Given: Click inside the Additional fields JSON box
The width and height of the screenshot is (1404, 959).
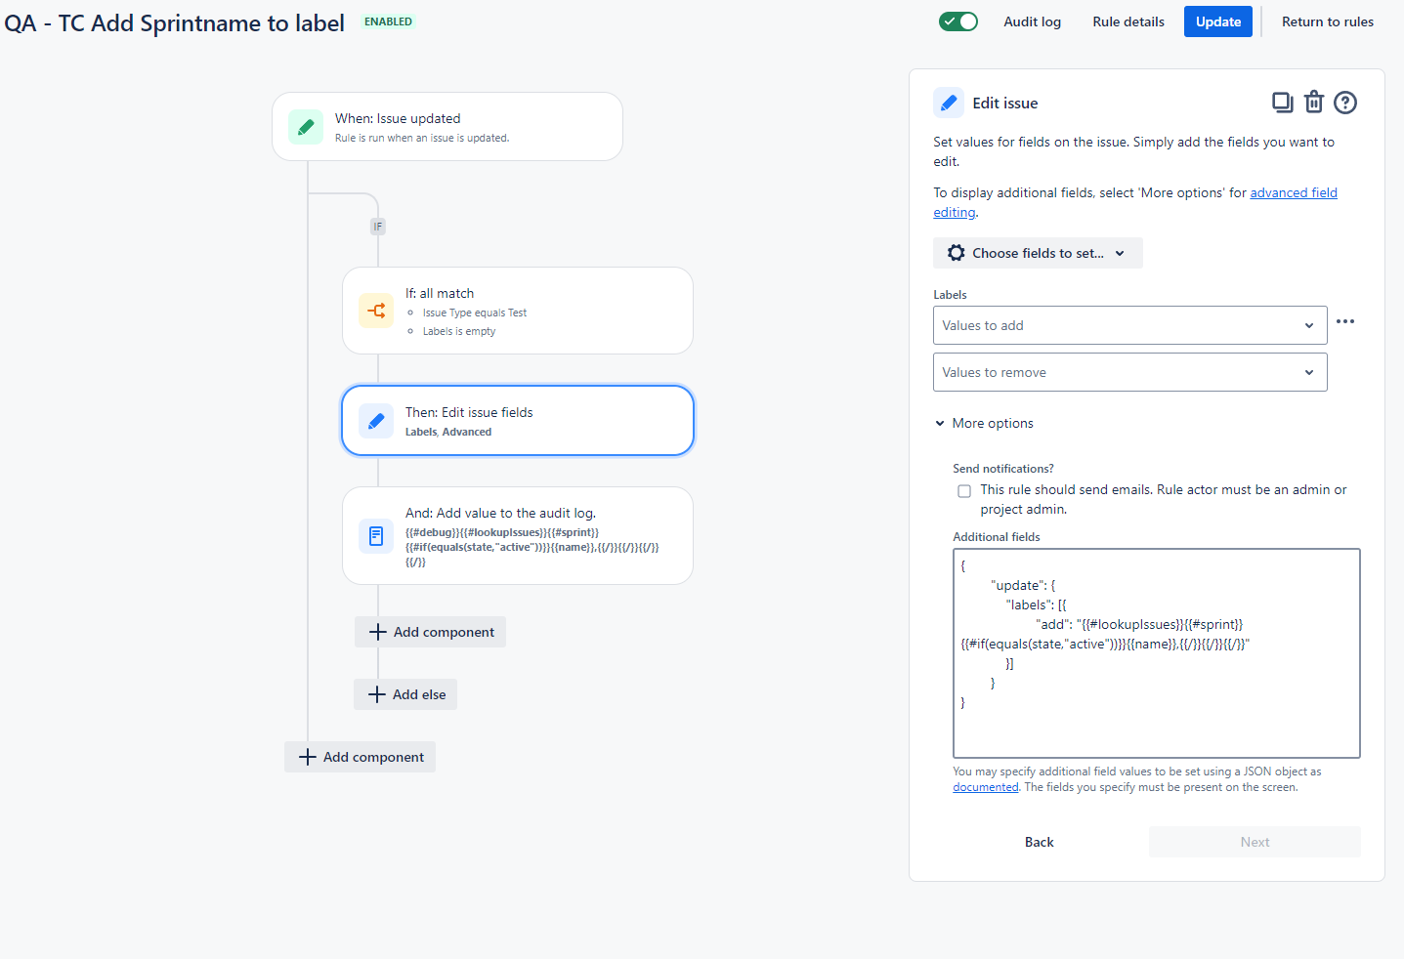Looking at the screenshot, I should [1157, 653].
